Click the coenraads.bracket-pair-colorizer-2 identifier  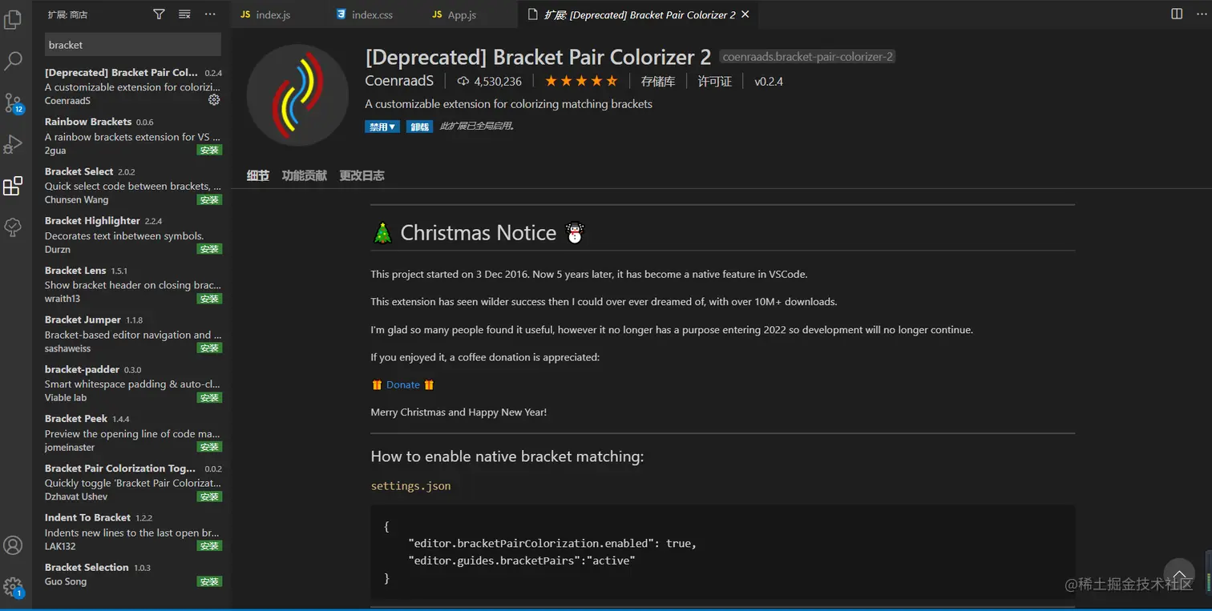click(x=807, y=57)
